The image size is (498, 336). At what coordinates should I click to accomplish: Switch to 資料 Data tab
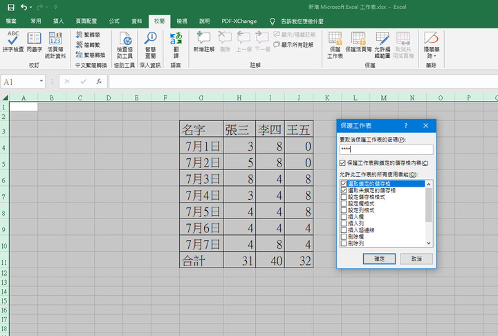pos(137,21)
